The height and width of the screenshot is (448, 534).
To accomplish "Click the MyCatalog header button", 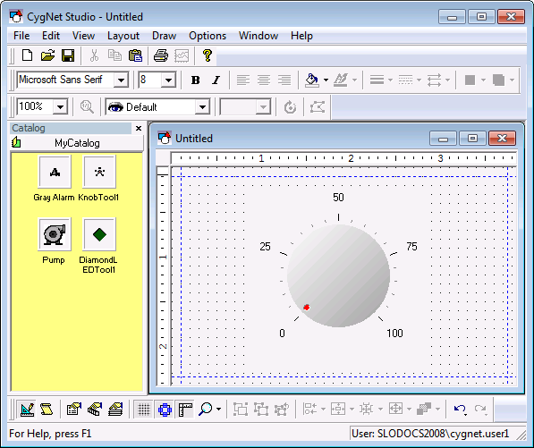I will 77,143.
